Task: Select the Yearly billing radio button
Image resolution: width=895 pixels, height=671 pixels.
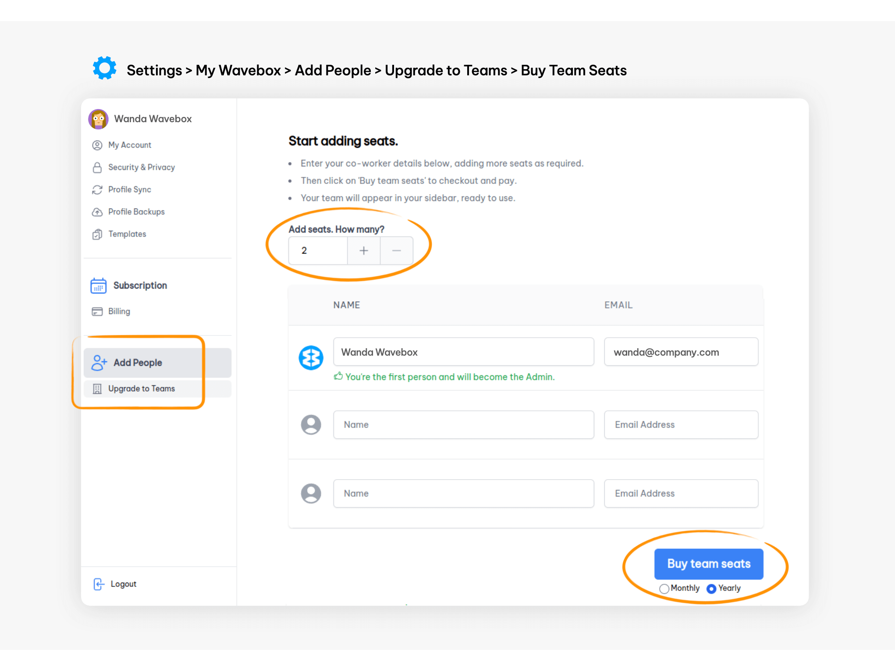Action: point(711,589)
